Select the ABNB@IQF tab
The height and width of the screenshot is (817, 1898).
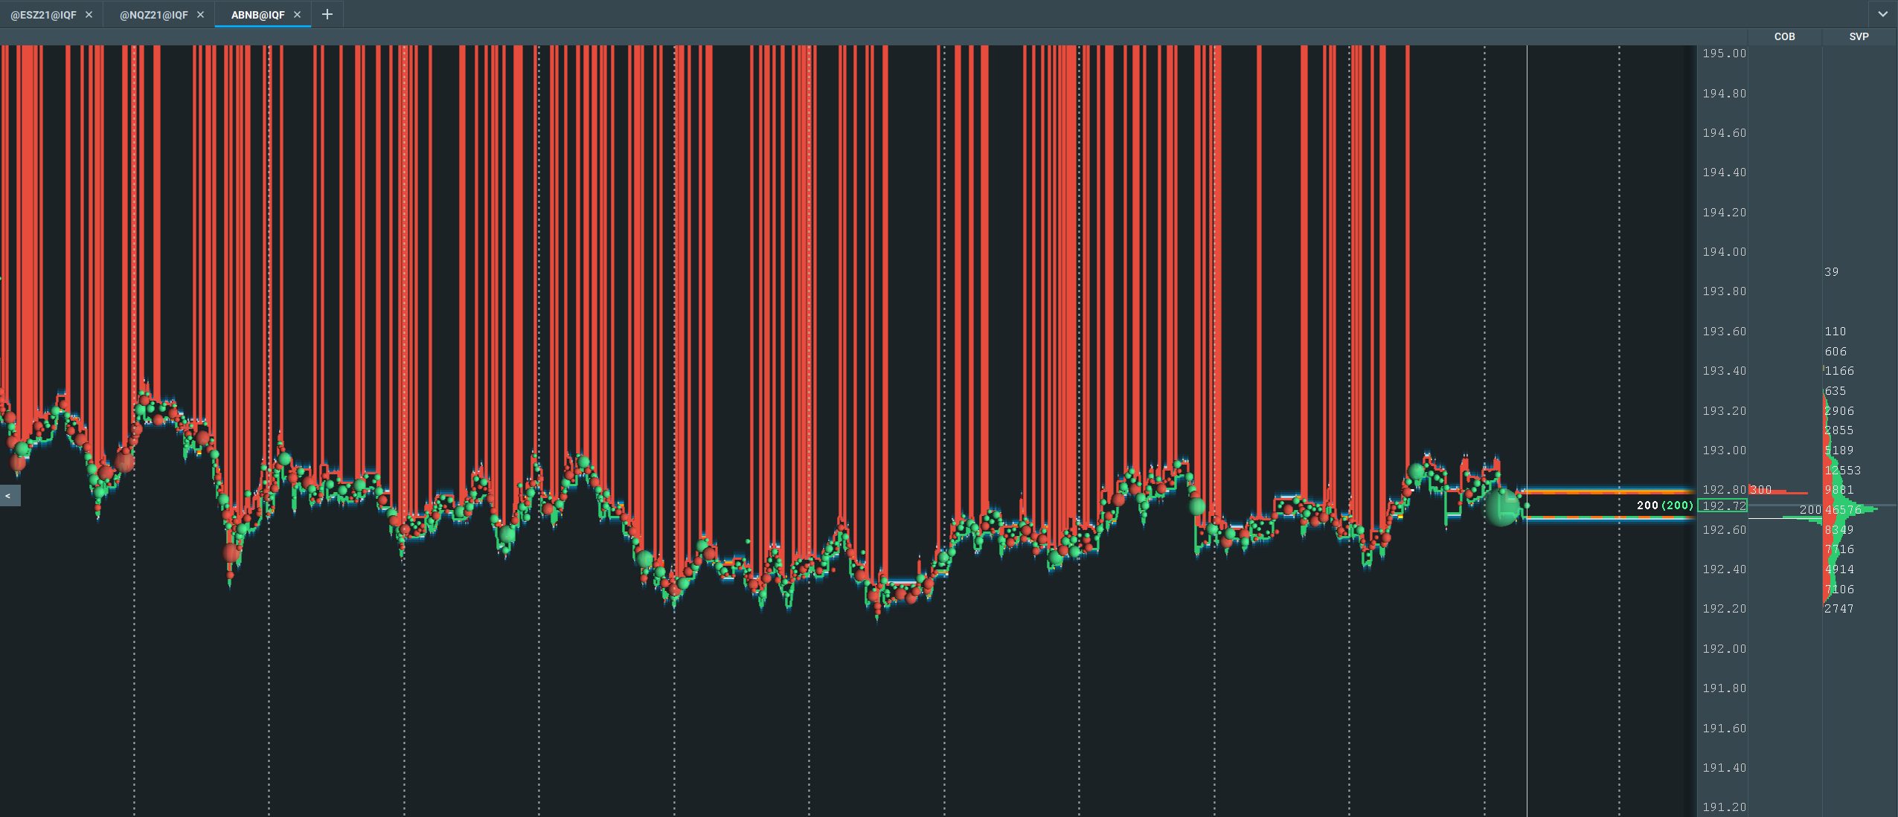(257, 15)
